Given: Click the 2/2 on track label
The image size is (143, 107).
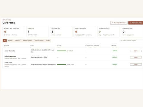Looking at the screenshot, I should 70,64.
